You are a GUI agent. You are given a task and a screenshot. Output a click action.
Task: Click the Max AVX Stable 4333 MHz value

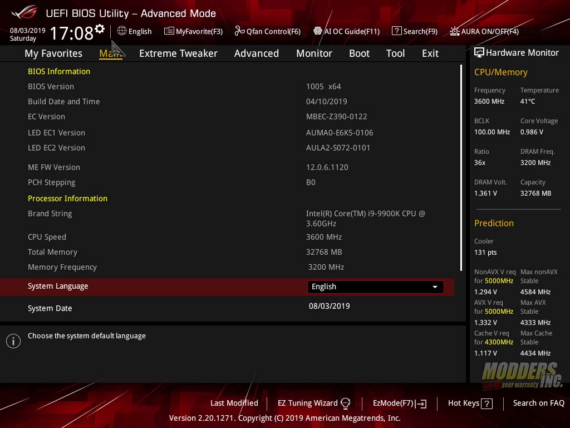[x=535, y=323]
